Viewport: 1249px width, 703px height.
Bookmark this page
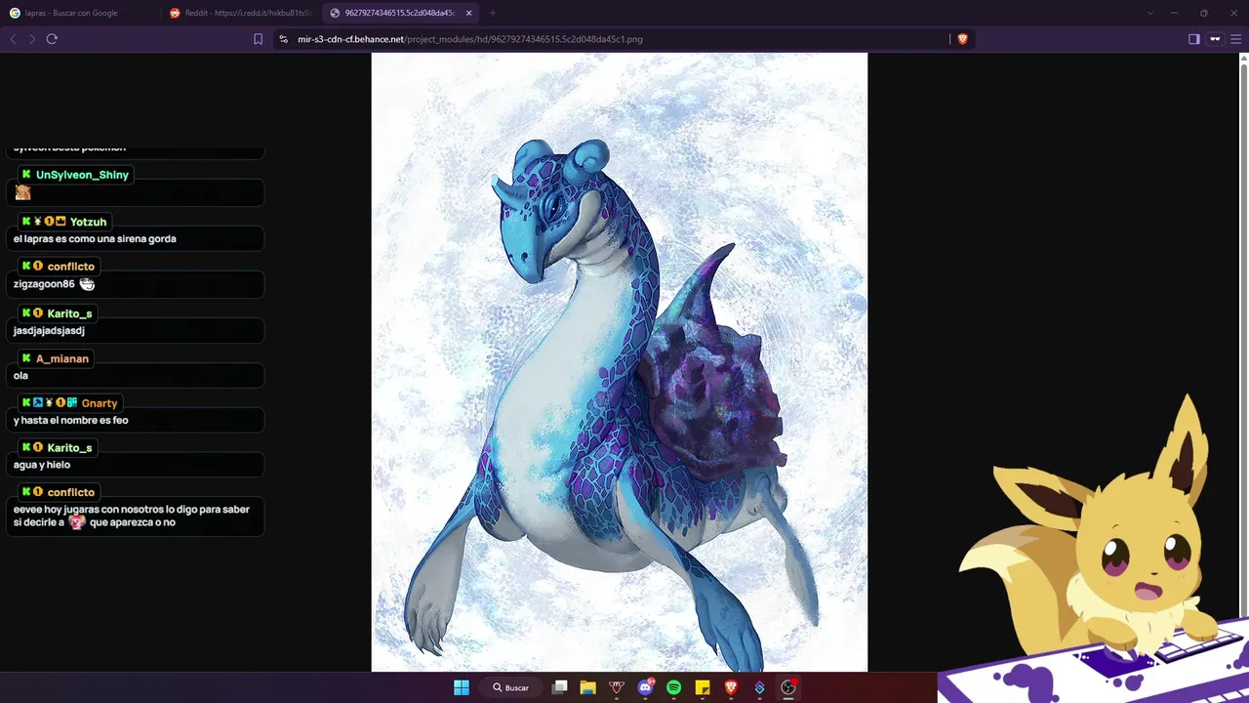258,39
